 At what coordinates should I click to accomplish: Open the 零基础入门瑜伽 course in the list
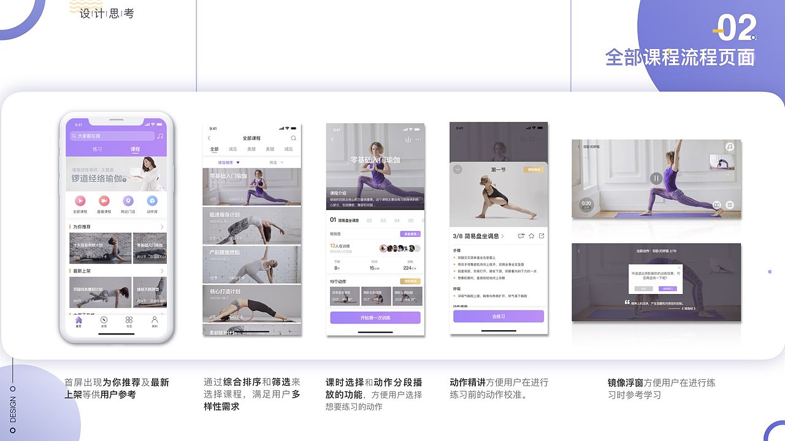[x=251, y=187]
